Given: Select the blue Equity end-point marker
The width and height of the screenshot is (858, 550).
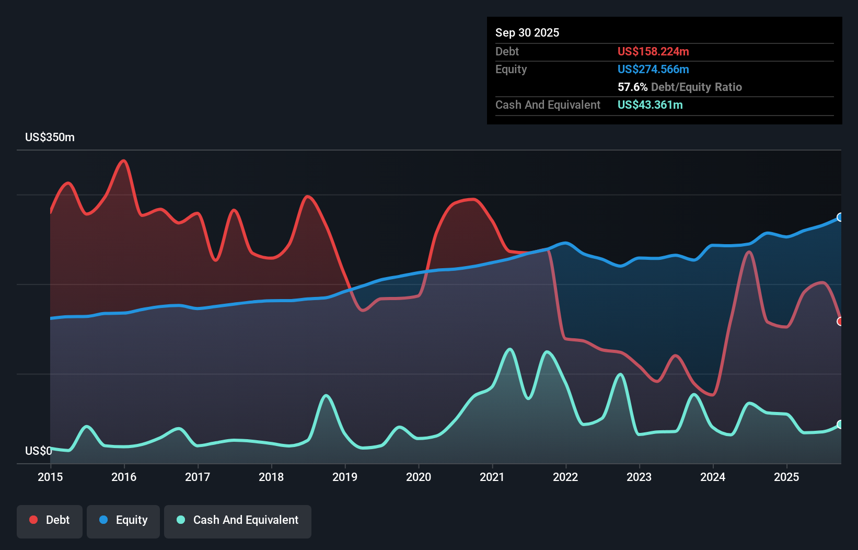Looking at the screenshot, I should (x=840, y=217).
